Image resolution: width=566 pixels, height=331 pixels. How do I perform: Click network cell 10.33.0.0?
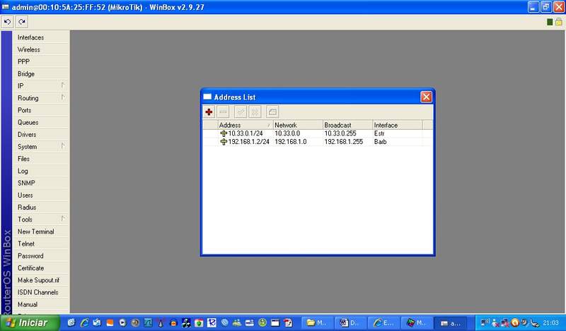click(287, 133)
